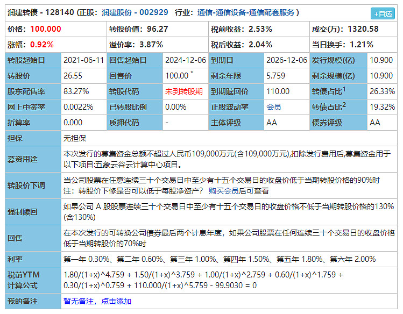Click the 转股价 value 26.55
This screenshot has height=314, width=403.
click(x=73, y=76)
